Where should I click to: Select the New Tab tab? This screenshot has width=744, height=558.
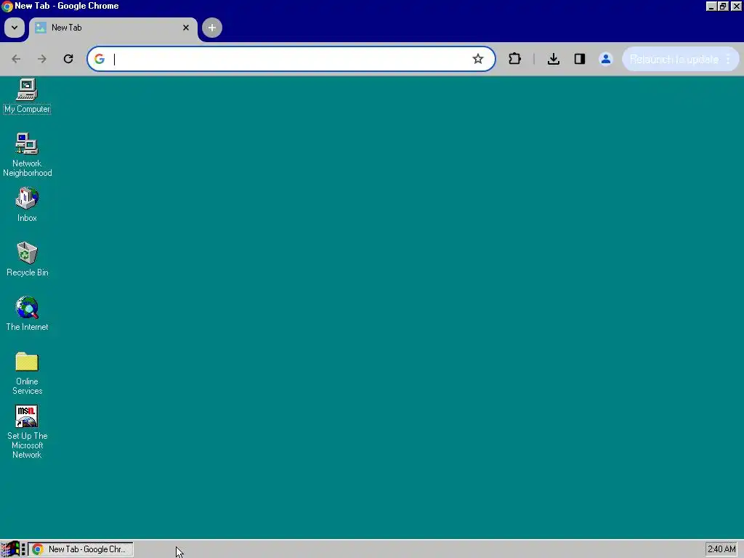coord(113,28)
